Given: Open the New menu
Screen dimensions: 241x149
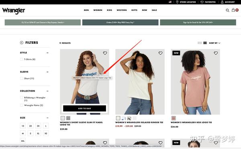Looking at the screenshot, I should click(x=145, y=10).
